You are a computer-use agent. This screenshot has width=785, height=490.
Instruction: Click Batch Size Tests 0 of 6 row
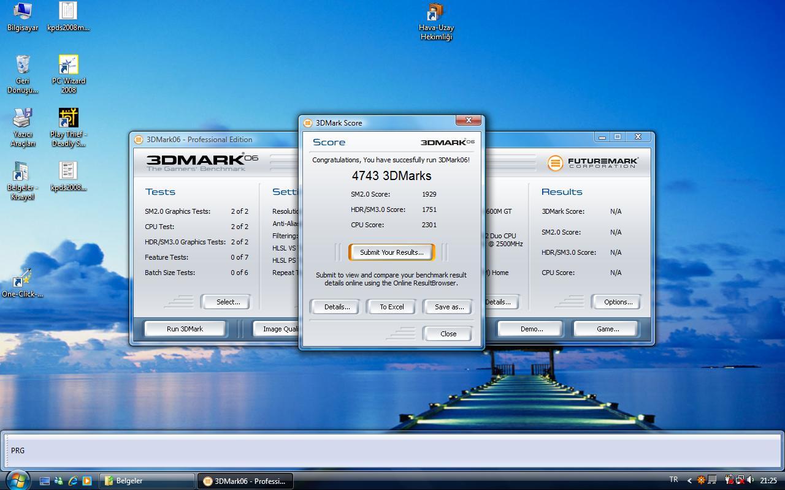coord(197,273)
